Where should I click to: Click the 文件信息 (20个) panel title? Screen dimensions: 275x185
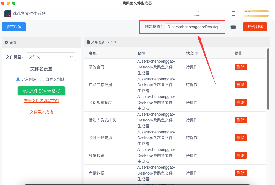point(103,42)
